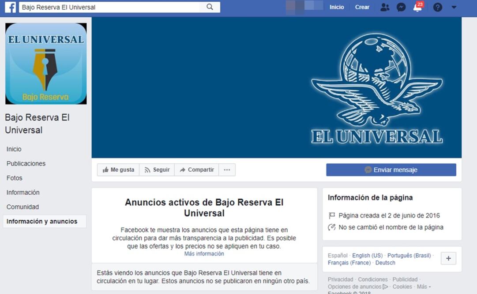Click the Compartir share button
This screenshot has width=477, height=294.
coord(196,169)
